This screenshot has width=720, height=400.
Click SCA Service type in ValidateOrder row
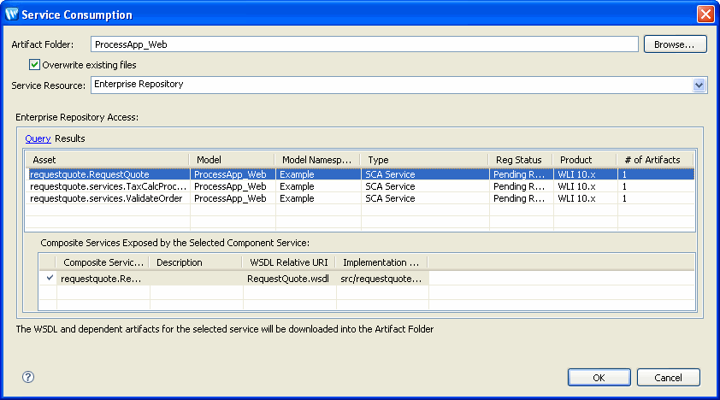[390, 198]
